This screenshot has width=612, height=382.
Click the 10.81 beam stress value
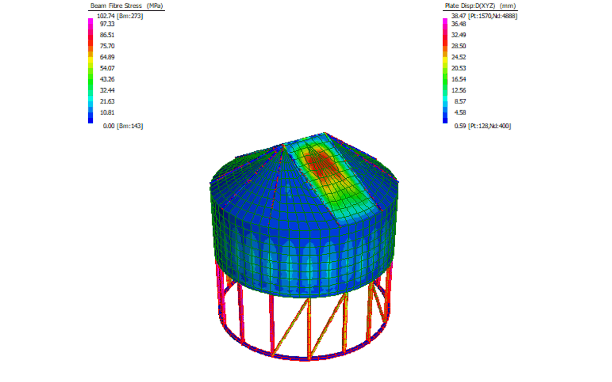(x=107, y=112)
